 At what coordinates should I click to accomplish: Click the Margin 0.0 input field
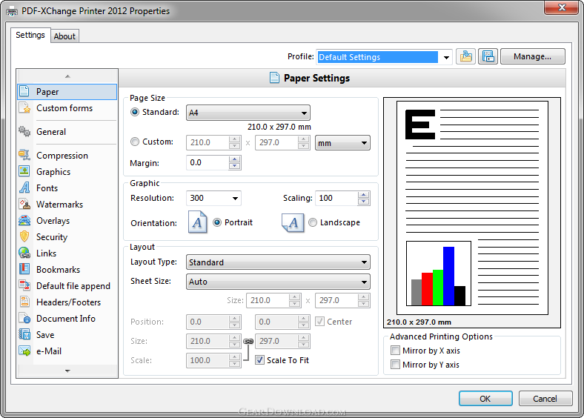208,163
